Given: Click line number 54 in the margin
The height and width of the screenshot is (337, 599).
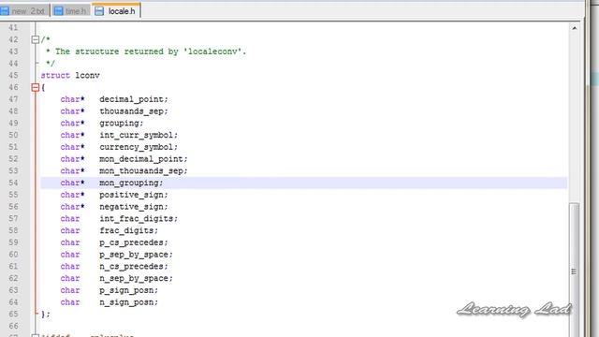Looking at the screenshot, I should 13,183.
